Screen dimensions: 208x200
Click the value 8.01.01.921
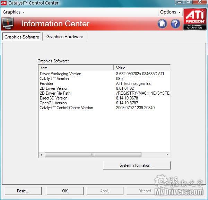point(126,88)
